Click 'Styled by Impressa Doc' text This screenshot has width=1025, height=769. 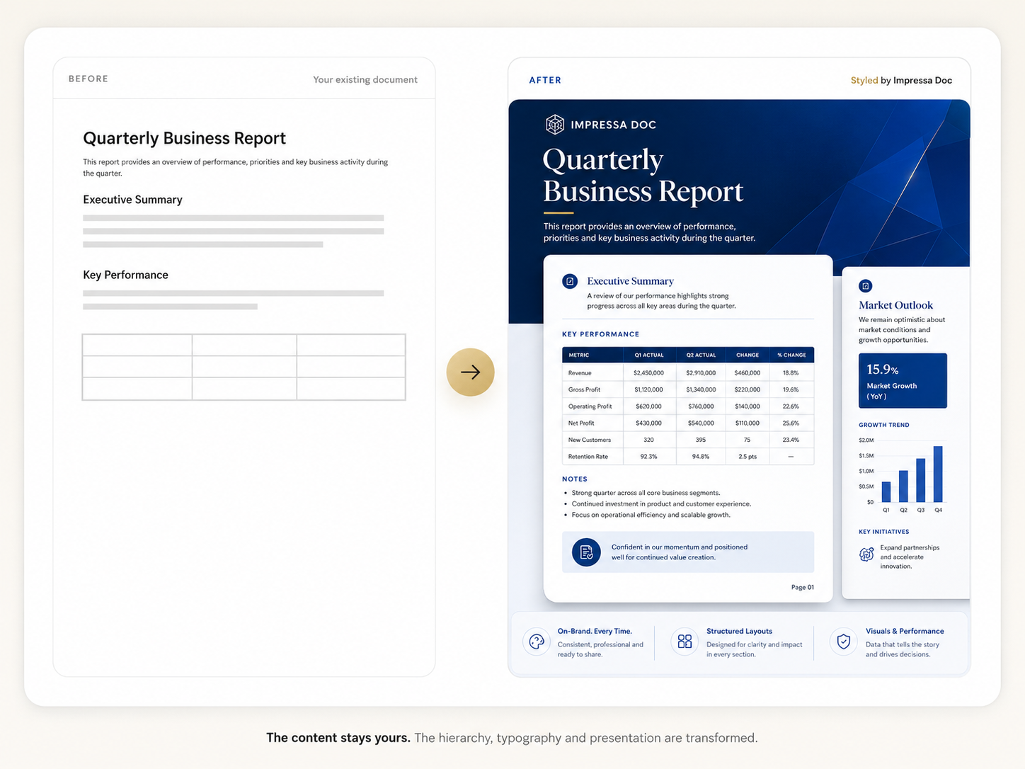click(901, 80)
